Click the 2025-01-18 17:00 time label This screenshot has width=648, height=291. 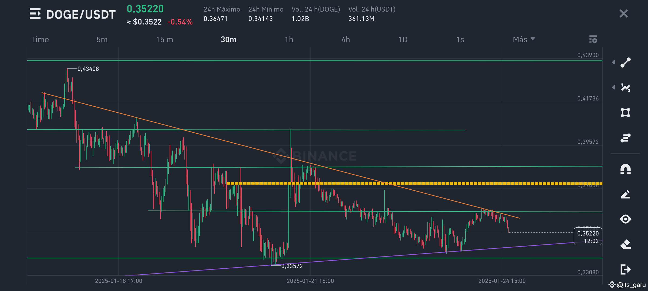point(119,281)
